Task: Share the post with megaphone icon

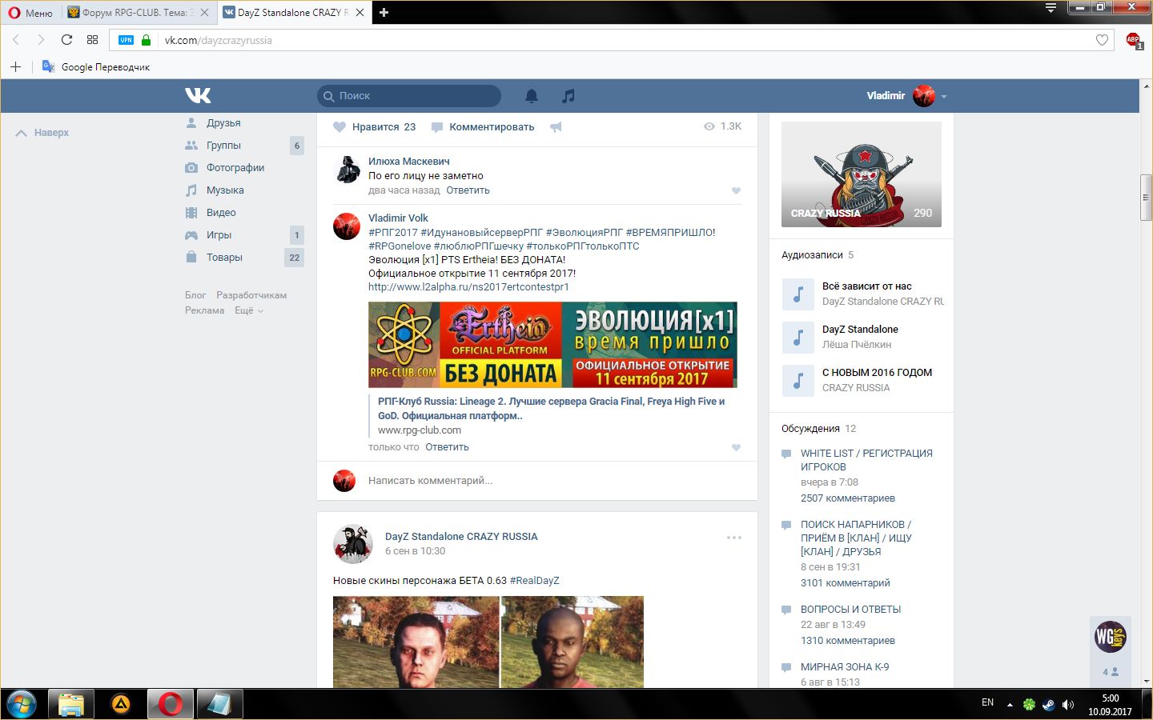Action: [x=556, y=127]
